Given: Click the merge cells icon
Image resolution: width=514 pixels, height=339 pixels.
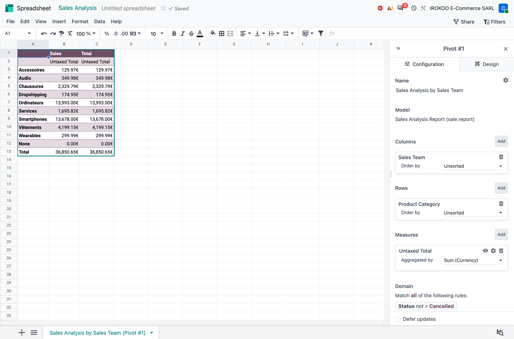Looking at the screenshot, I should pyautogui.click(x=230, y=33).
